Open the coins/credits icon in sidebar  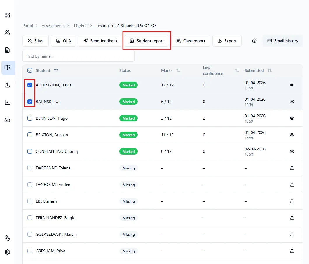coord(7,238)
